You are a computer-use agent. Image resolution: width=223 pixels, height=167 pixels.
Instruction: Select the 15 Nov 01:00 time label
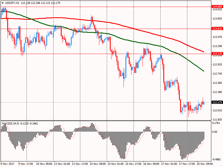pos(116,164)
